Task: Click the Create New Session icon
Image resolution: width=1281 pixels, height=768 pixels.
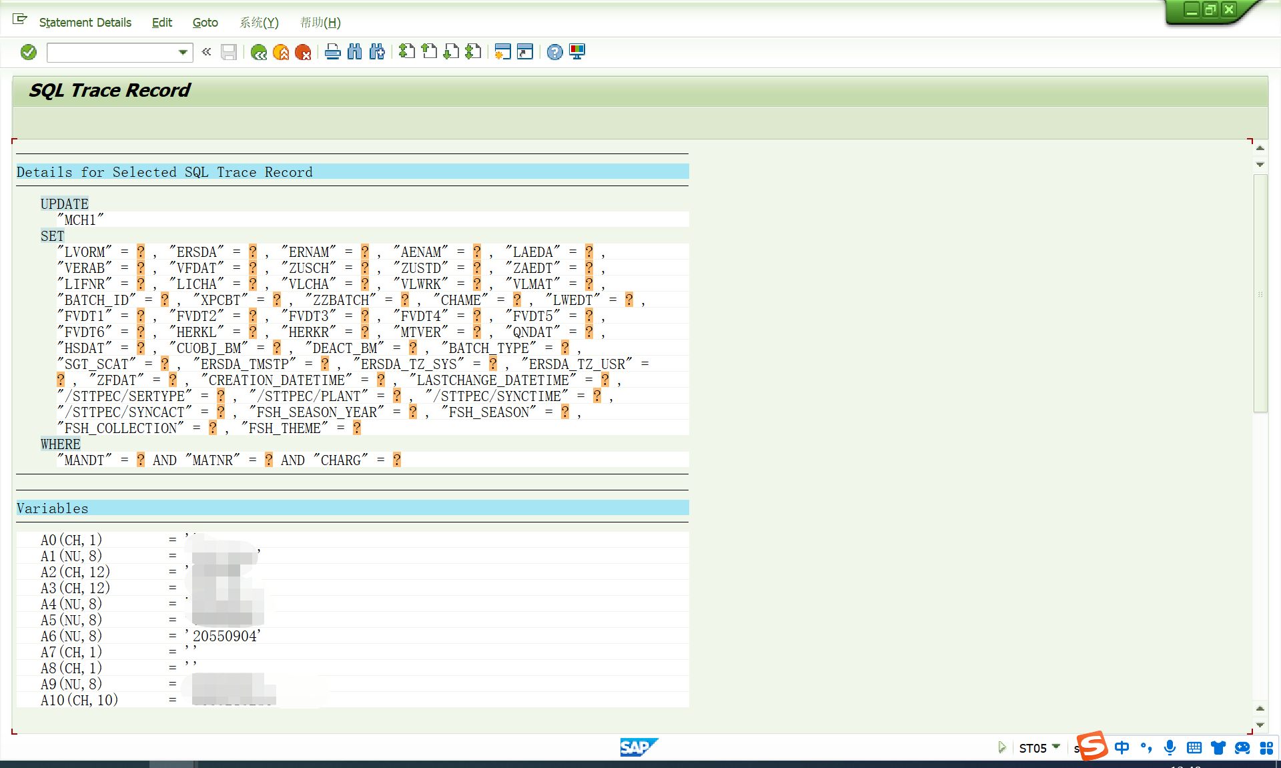Action: click(x=502, y=52)
